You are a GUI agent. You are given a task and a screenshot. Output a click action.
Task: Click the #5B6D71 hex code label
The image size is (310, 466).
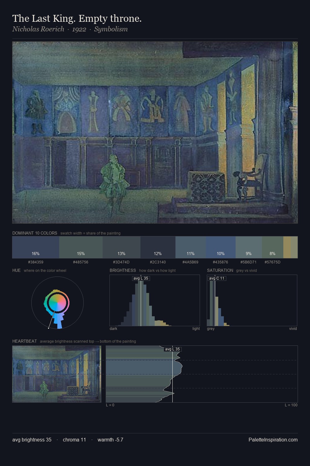point(248,262)
